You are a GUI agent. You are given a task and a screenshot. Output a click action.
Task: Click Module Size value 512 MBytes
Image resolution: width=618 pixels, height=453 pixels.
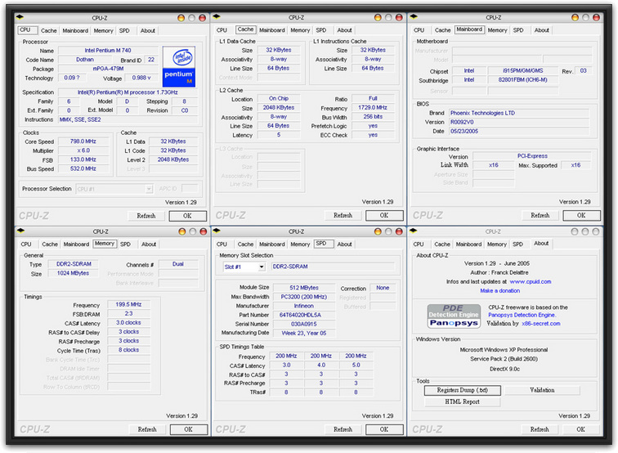(x=303, y=288)
